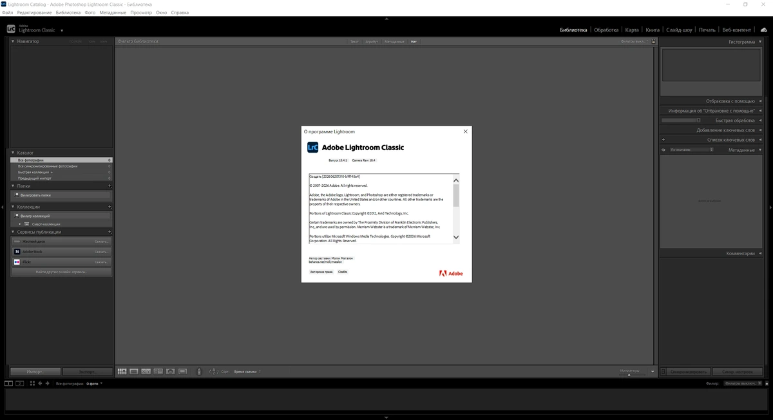The height and width of the screenshot is (420, 773).
Task: Click the Экспорт button
Action: (x=88, y=372)
